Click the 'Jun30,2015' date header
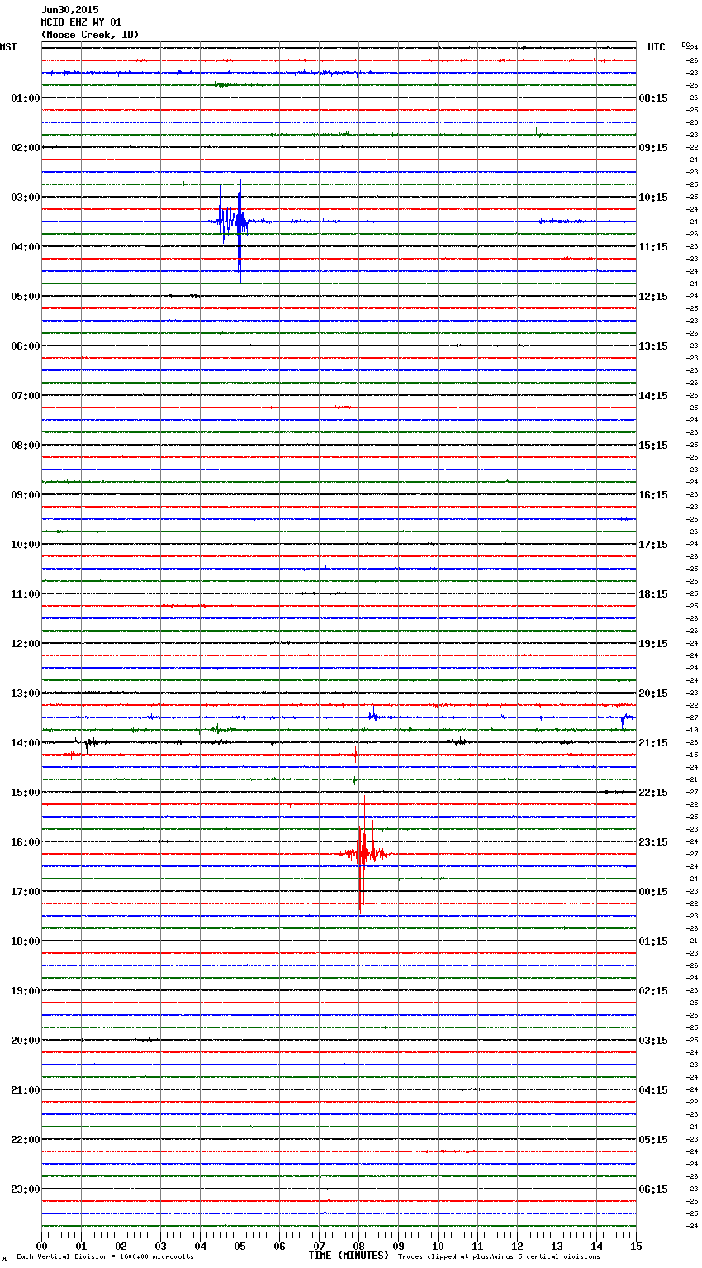Screen dimensions: 702x1268 click(x=69, y=10)
